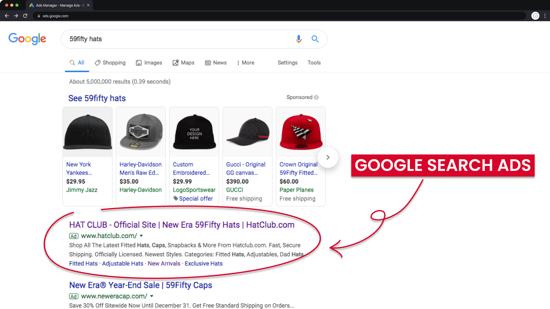Click the info icon next to Sponsored
The image size is (550, 309).
(316, 97)
